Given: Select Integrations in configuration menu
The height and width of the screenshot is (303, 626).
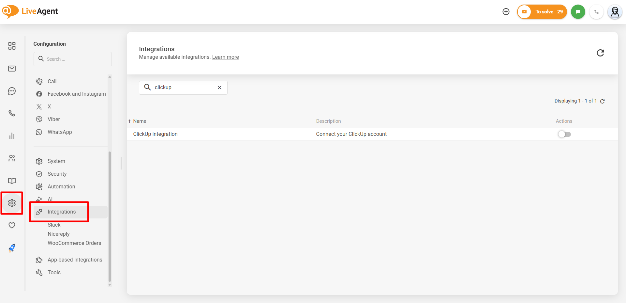Looking at the screenshot, I should [62, 212].
